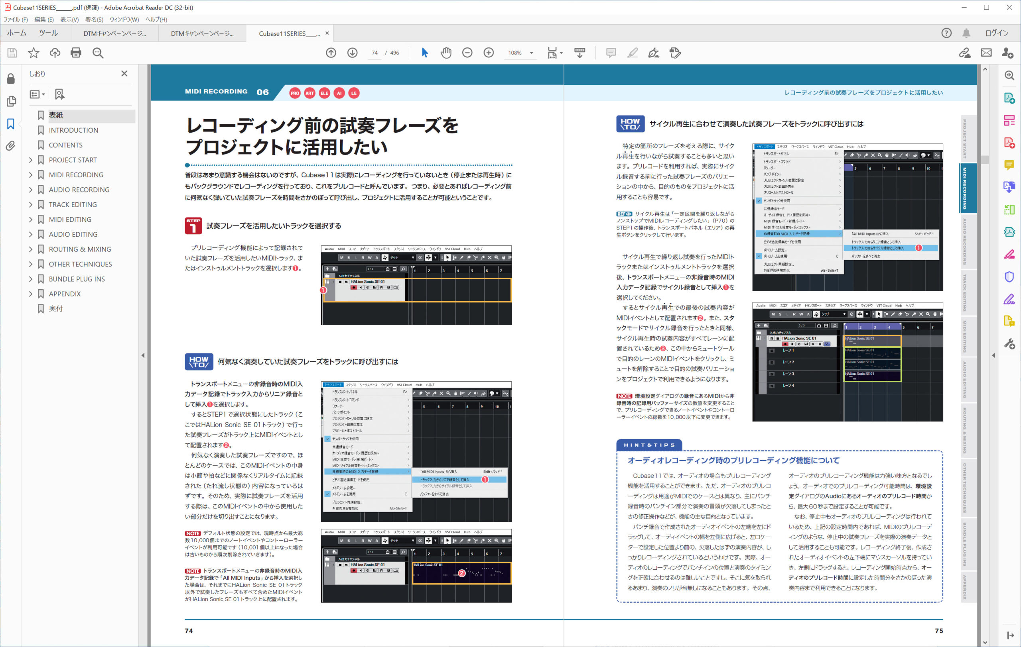1021x647 pixels.
Task: Close the しおり bookmarks panel
Action: [x=124, y=73]
